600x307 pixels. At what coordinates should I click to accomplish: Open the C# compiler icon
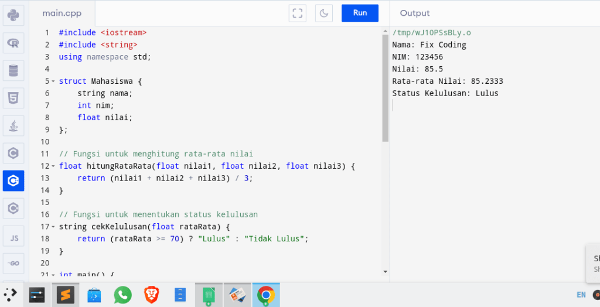tap(13, 209)
